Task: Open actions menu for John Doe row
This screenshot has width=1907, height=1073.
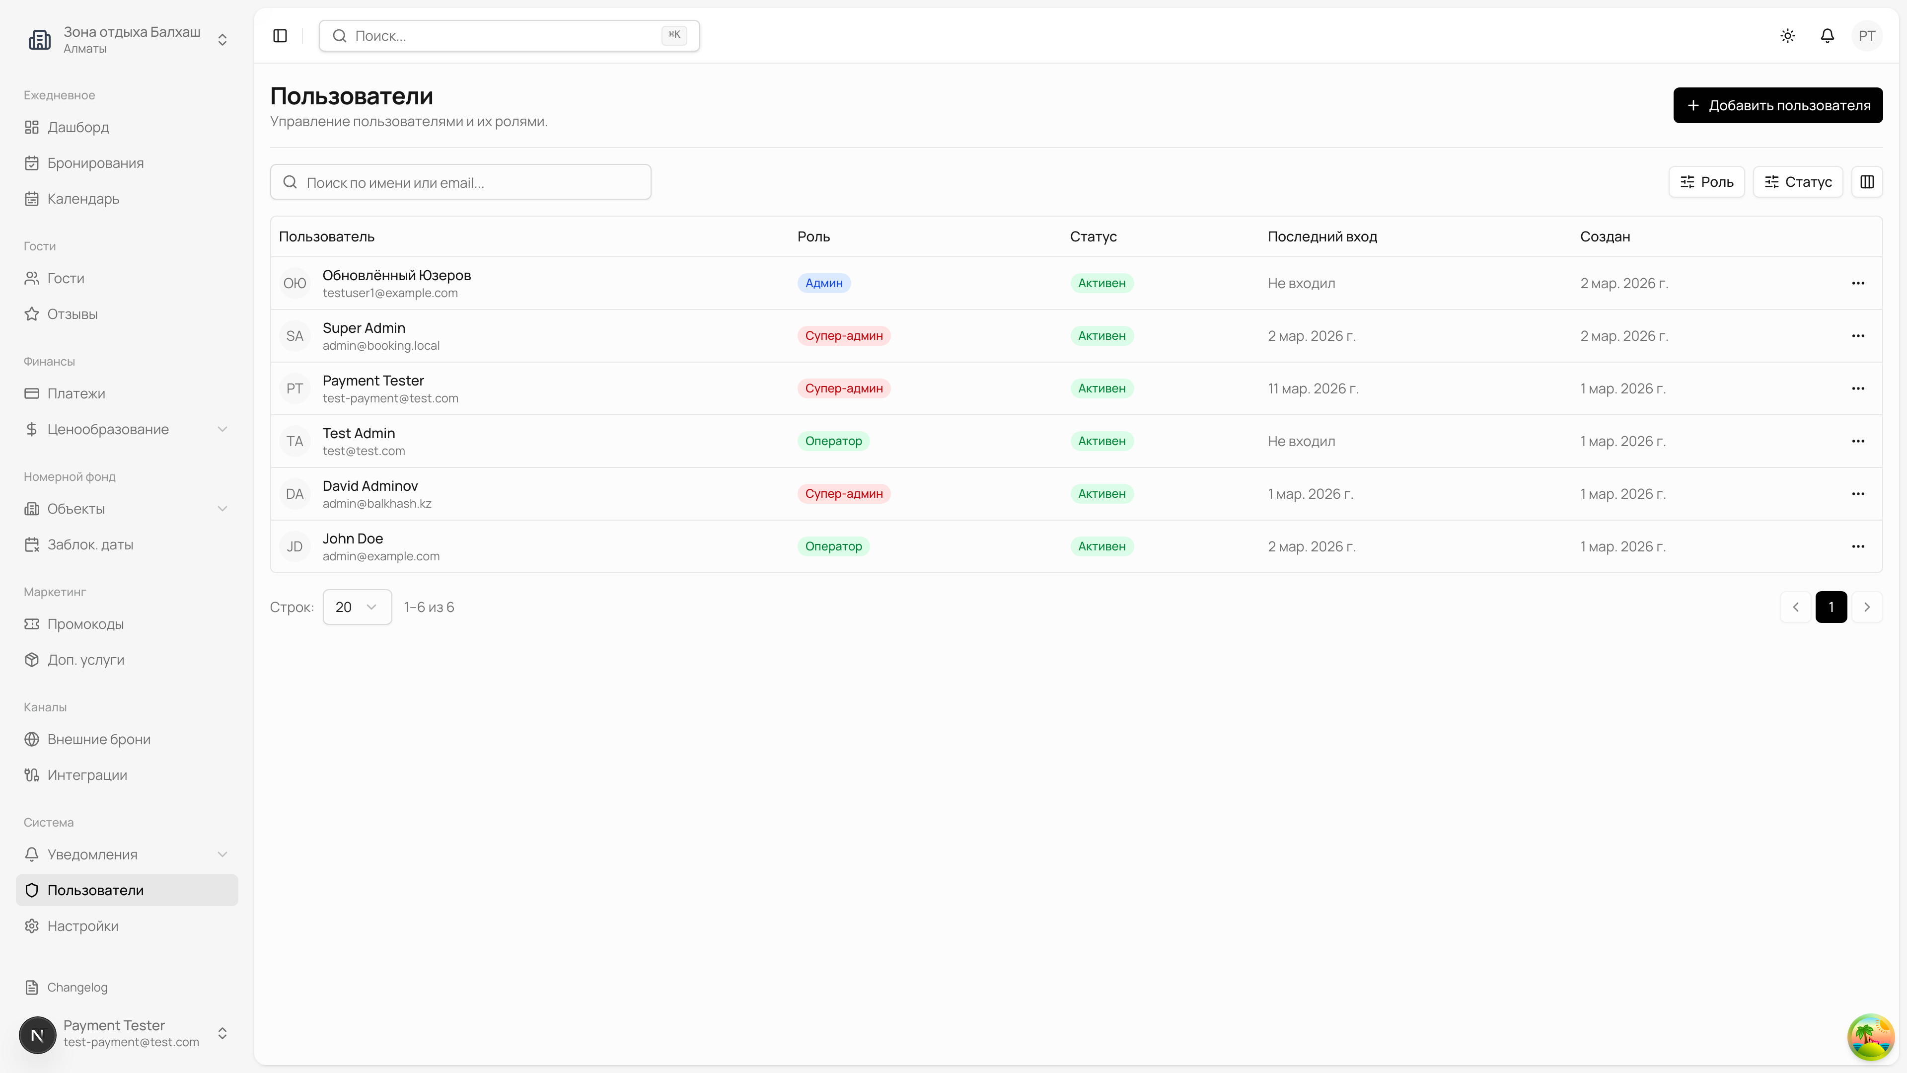Action: 1857,546
